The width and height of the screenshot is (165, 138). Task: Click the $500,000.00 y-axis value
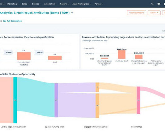pyautogui.click(x=89, y=54)
